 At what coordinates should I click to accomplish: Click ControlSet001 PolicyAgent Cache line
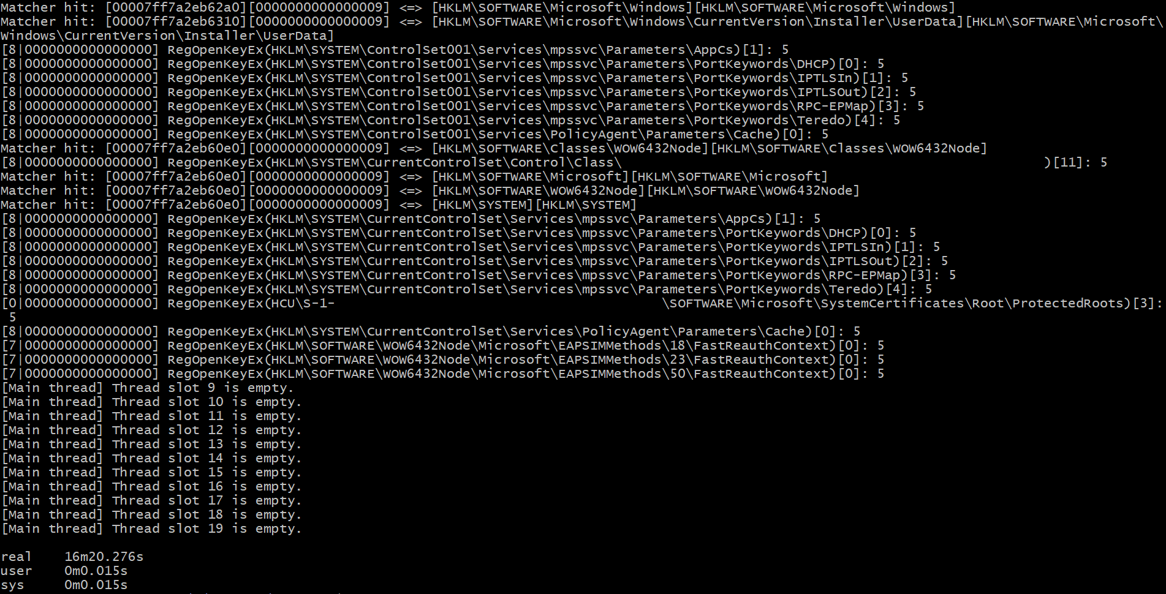click(415, 134)
